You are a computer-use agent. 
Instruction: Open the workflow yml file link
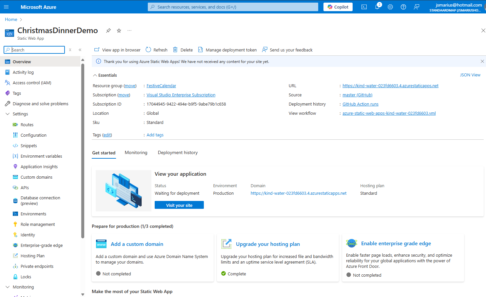(389, 113)
